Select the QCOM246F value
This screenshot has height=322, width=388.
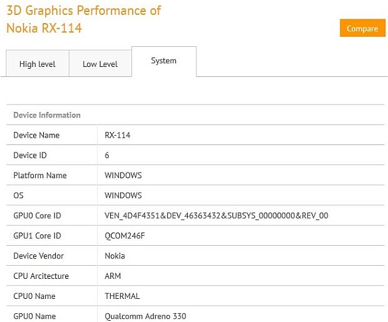(x=125, y=236)
